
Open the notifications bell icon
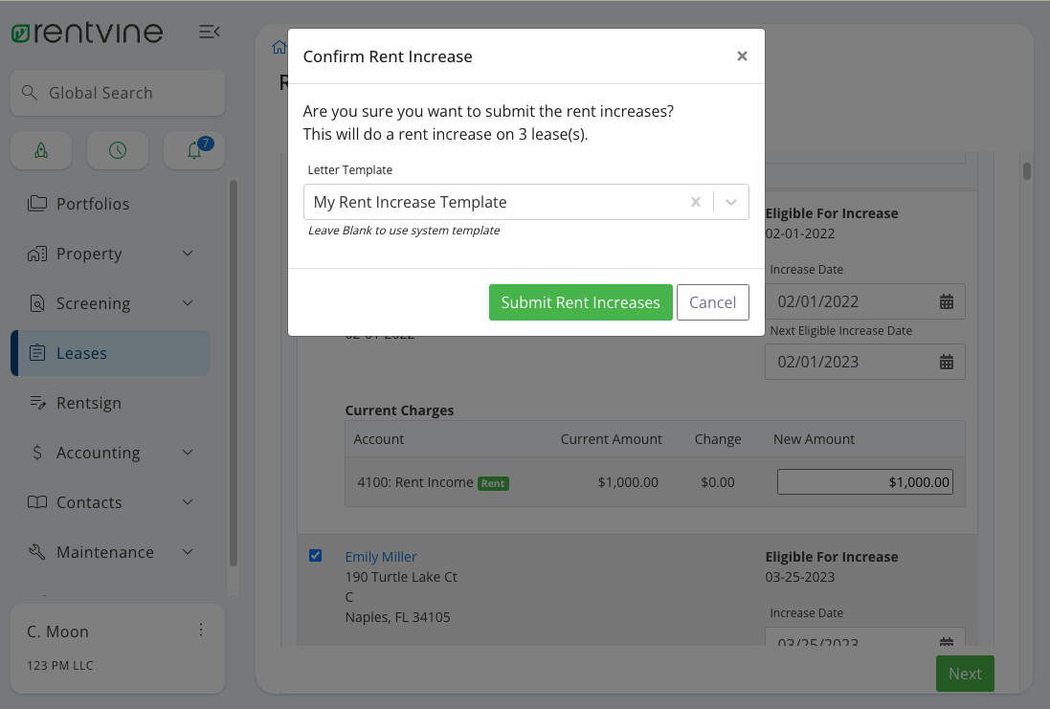[194, 150]
